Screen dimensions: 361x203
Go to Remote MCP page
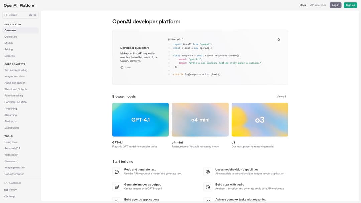tap(12, 149)
